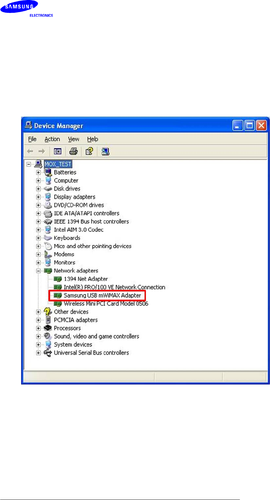Expand the System devices node
Viewport: 270px width, 500px height.
[39, 344]
